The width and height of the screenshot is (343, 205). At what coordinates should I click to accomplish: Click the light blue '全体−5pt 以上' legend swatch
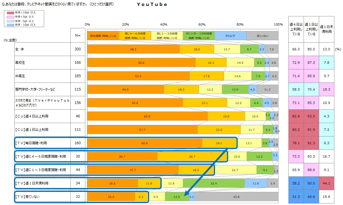pyautogui.click(x=10, y=21)
